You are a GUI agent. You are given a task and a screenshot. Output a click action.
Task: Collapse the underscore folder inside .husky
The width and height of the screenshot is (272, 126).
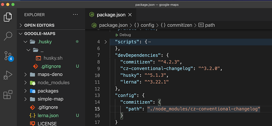click(x=28, y=50)
